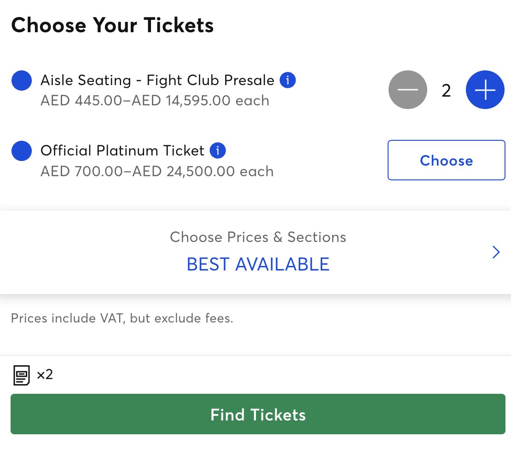This screenshot has width=511, height=449.
Task: Open the BEST AVAILABLE selection
Action: (258, 265)
